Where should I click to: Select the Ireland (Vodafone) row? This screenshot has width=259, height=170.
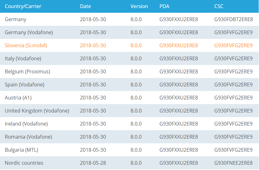(x=26, y=124)
